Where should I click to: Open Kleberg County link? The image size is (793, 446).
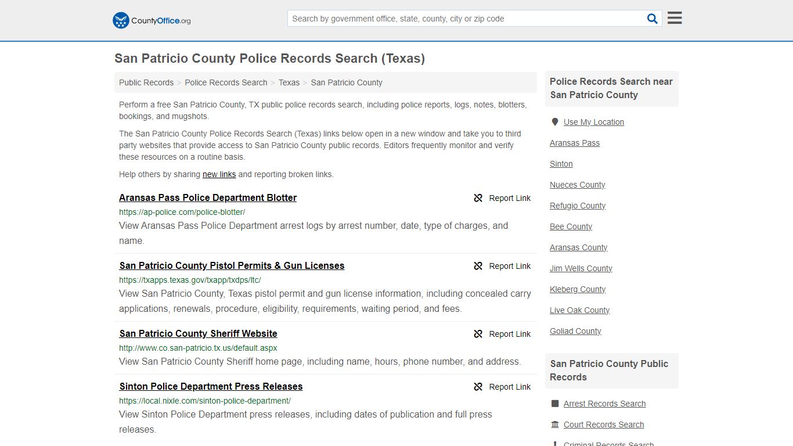click(578, 289)
